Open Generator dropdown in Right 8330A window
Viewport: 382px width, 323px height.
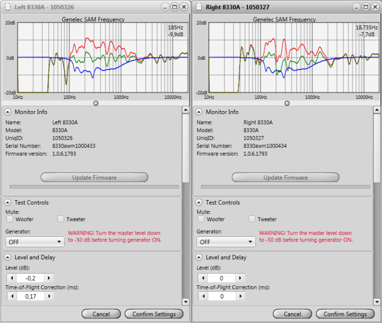[x=226, y=242]
